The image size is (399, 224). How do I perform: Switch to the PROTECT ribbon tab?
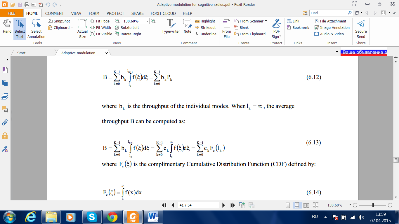pos(115,13)
